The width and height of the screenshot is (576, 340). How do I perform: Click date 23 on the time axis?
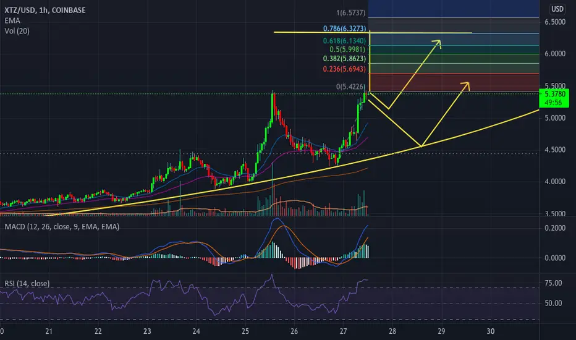pyautogui.click(x=147, y=331)
